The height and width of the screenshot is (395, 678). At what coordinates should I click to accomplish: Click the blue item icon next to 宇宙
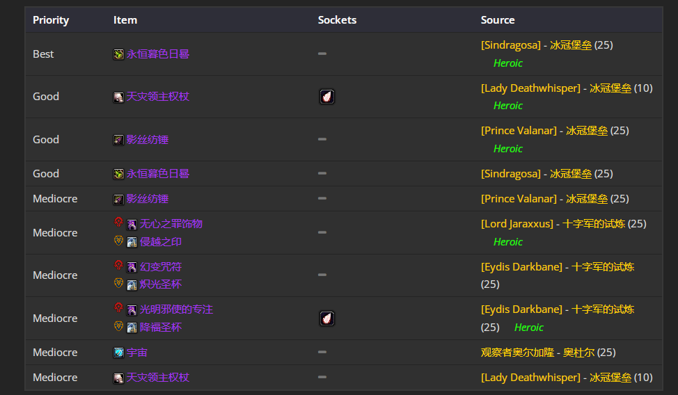pos(118,353)
